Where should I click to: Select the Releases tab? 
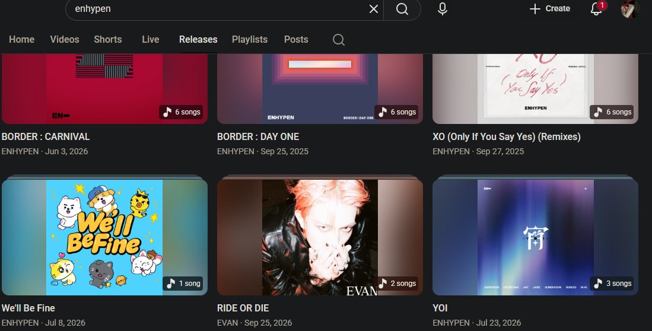[198, 40]
